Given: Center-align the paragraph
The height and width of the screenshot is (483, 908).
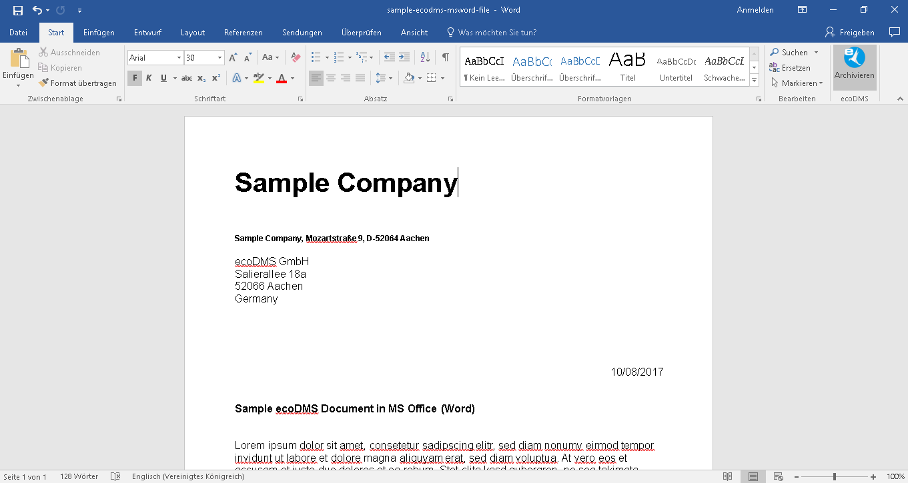Looking at the screenshot, I should (331, 78).
